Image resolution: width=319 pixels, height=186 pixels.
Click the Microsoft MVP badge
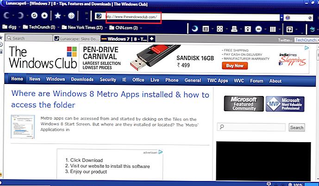[285, 104]
